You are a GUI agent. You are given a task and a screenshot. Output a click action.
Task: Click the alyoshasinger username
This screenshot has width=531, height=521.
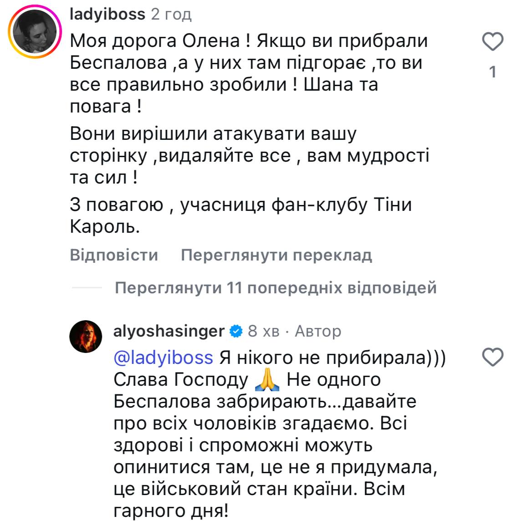click(167, 332)
